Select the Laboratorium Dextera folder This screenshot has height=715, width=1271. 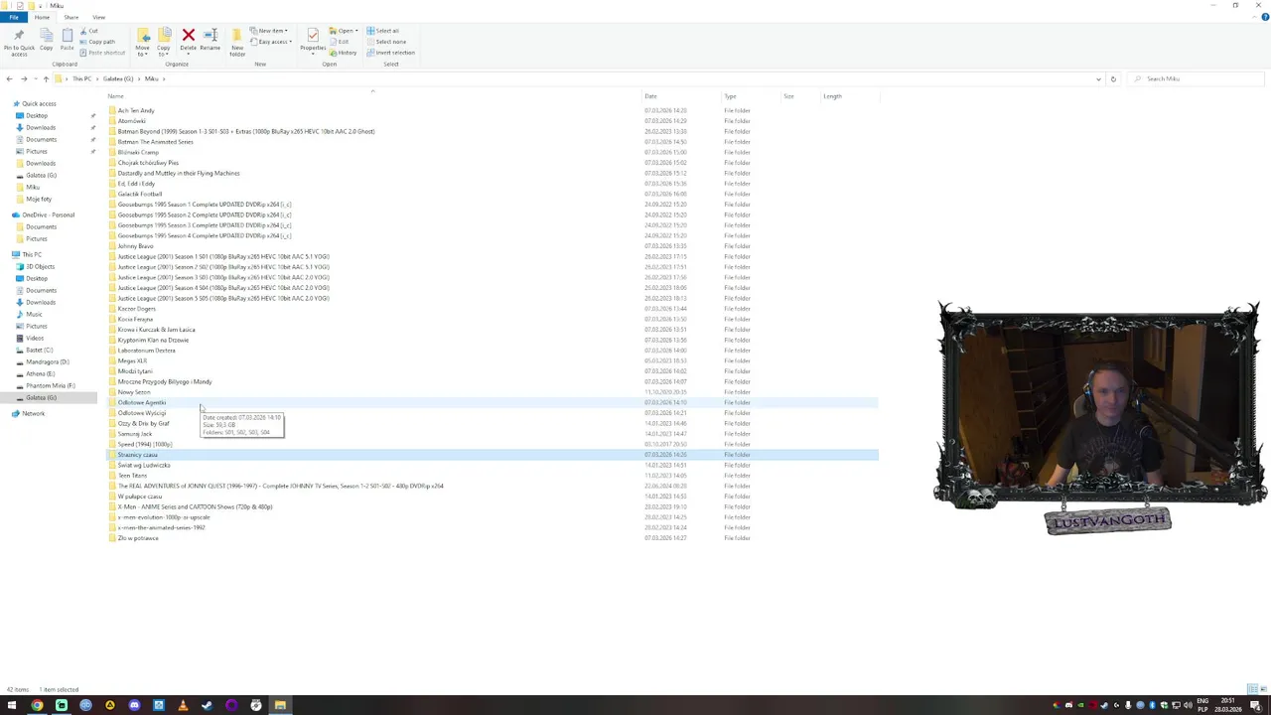tap(146, 351)
